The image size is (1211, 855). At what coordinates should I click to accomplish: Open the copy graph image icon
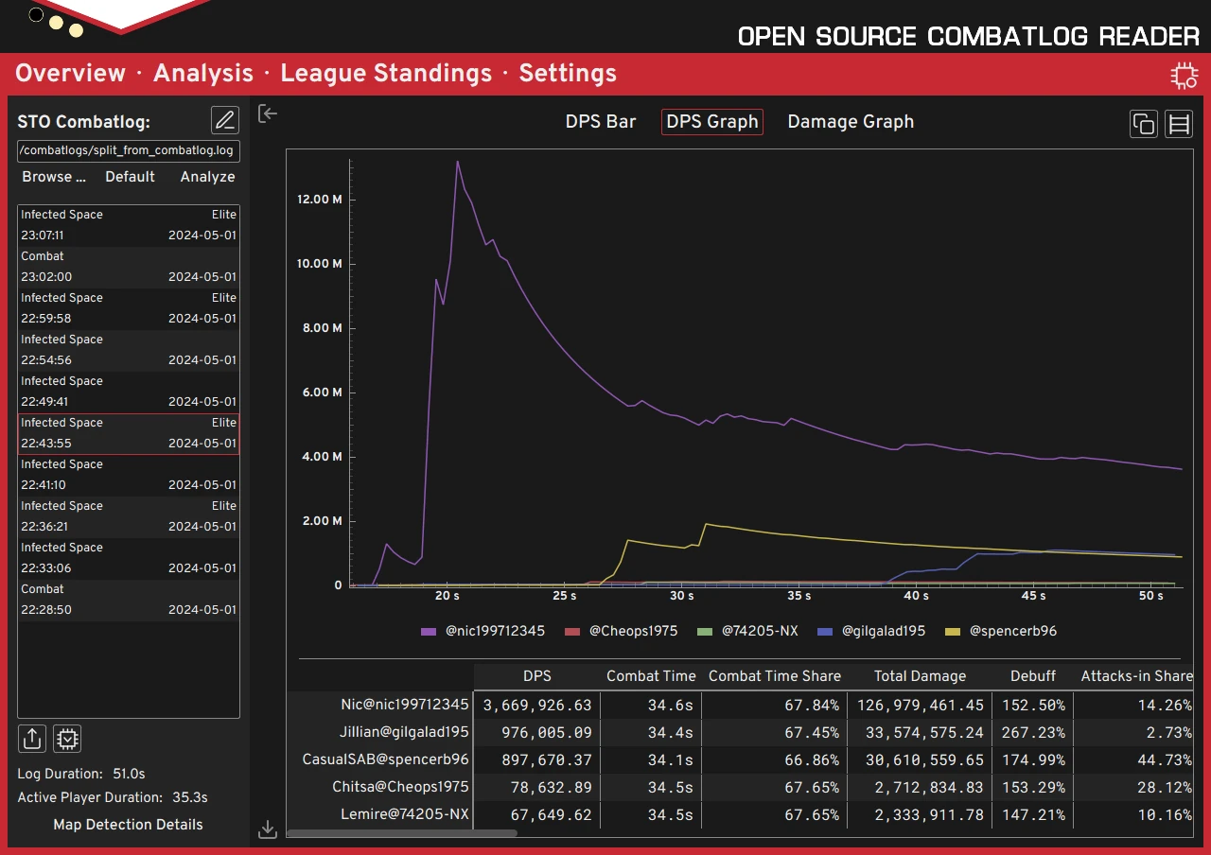click(1143, 123)
